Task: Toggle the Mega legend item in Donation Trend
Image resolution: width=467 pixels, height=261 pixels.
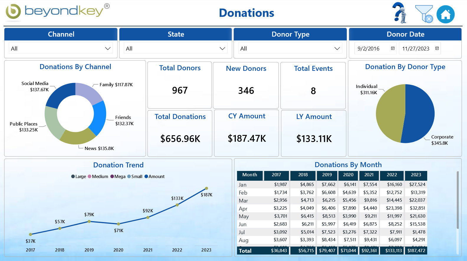Action: point(118,177)
